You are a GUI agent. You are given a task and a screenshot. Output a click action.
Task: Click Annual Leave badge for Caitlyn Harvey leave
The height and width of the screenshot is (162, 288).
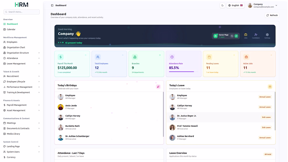pos(265,107)
